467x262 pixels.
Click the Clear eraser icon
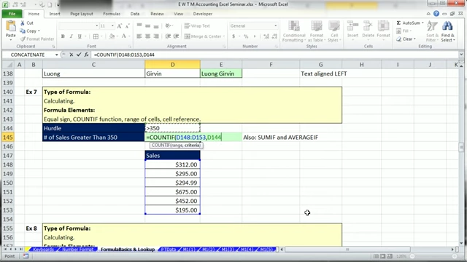pyautogui.click(x=399, y=39)
